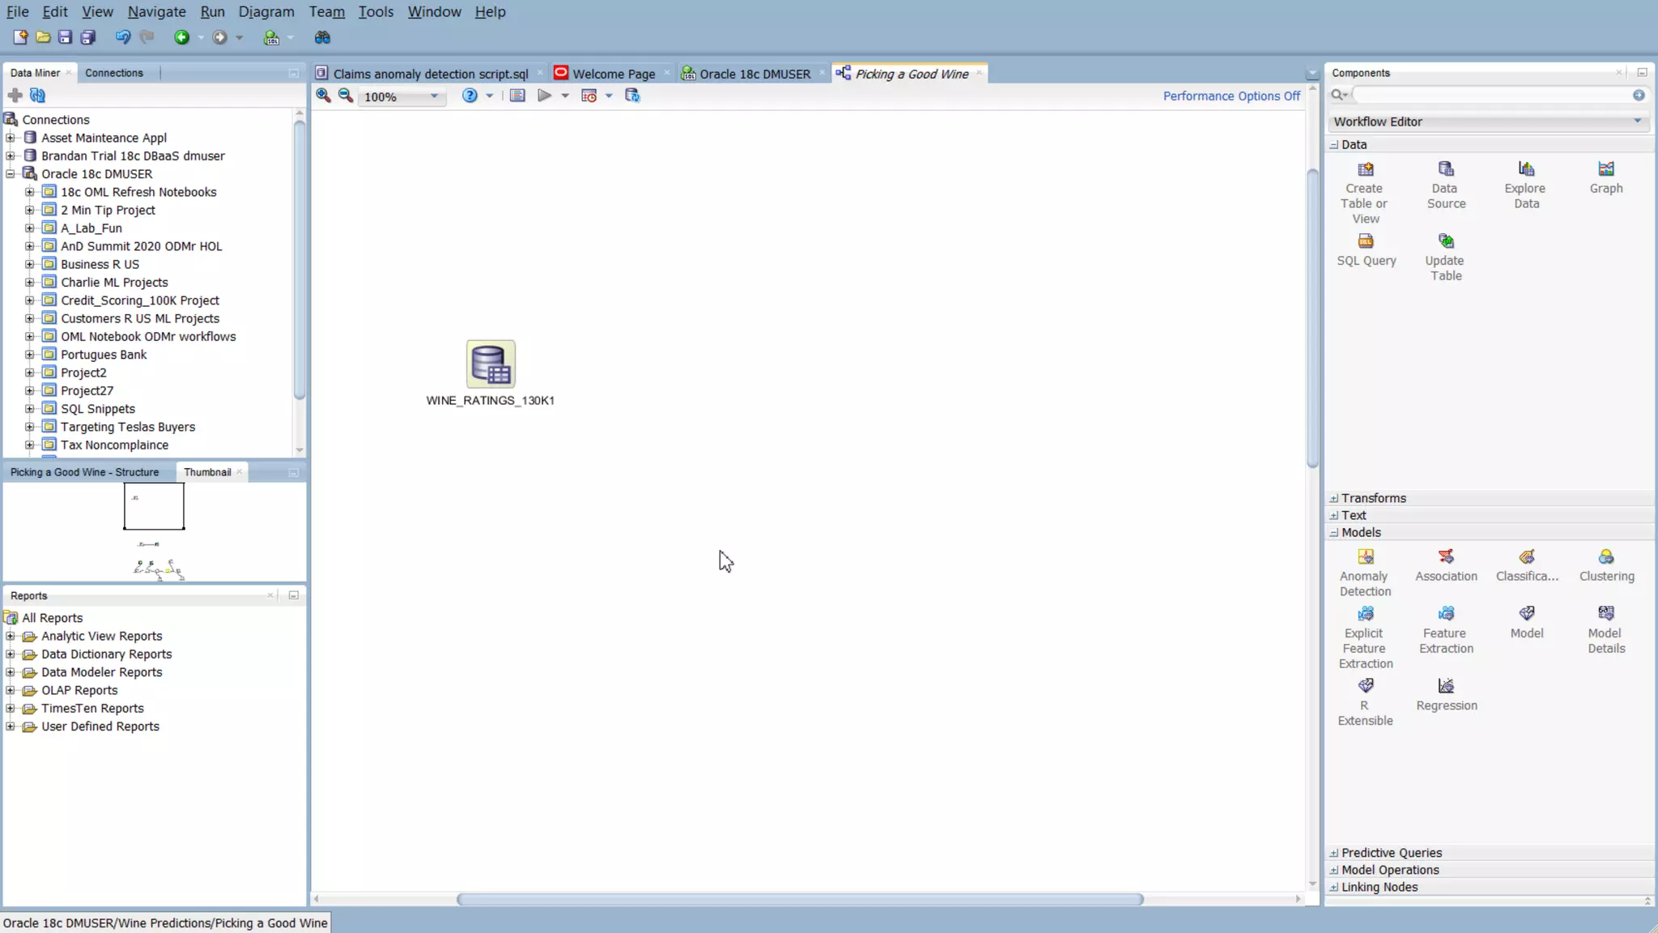The image size is (1658, 933).
Task: Select the SQL Query component
Action: click(1366, 250)
